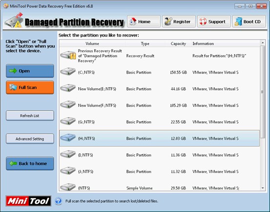Click the 11.36 GB capacity value
This screenshot has width=270, height=212.
[x=178, y=155]
